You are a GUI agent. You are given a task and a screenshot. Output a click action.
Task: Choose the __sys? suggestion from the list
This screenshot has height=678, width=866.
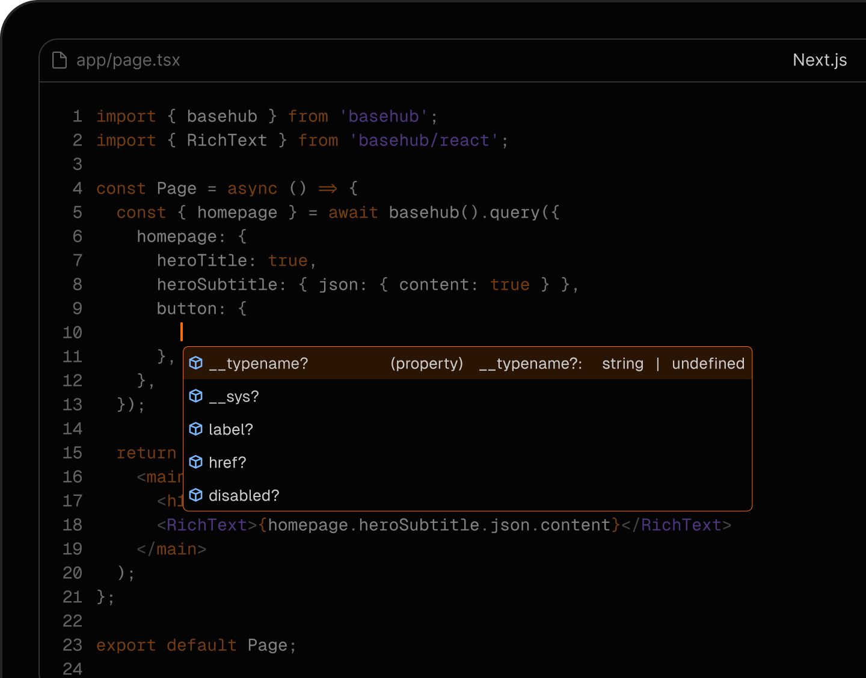point(234,397)
